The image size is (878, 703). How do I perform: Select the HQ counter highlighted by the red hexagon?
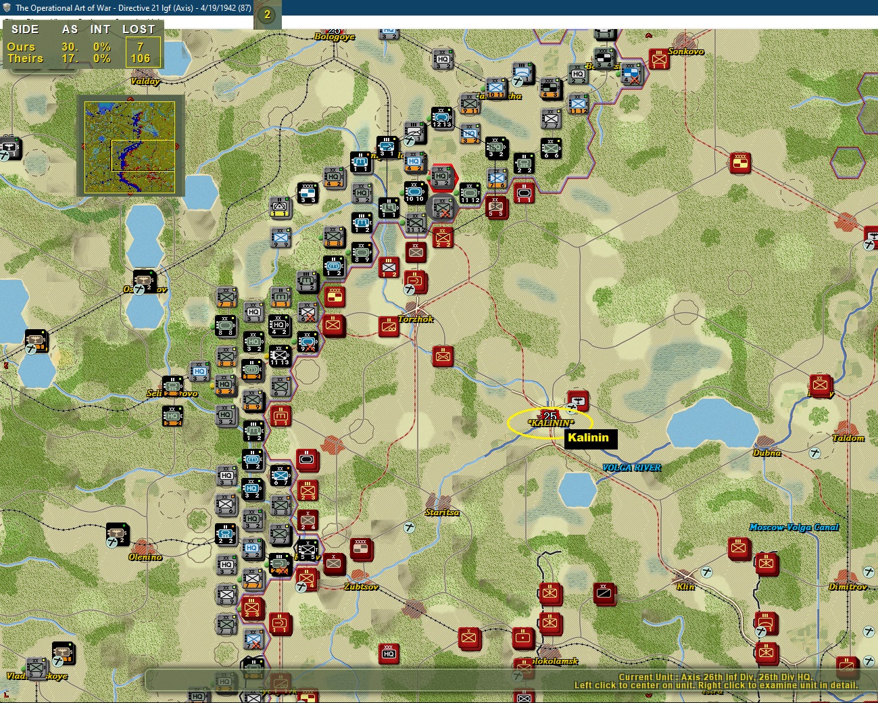(442, 178)
